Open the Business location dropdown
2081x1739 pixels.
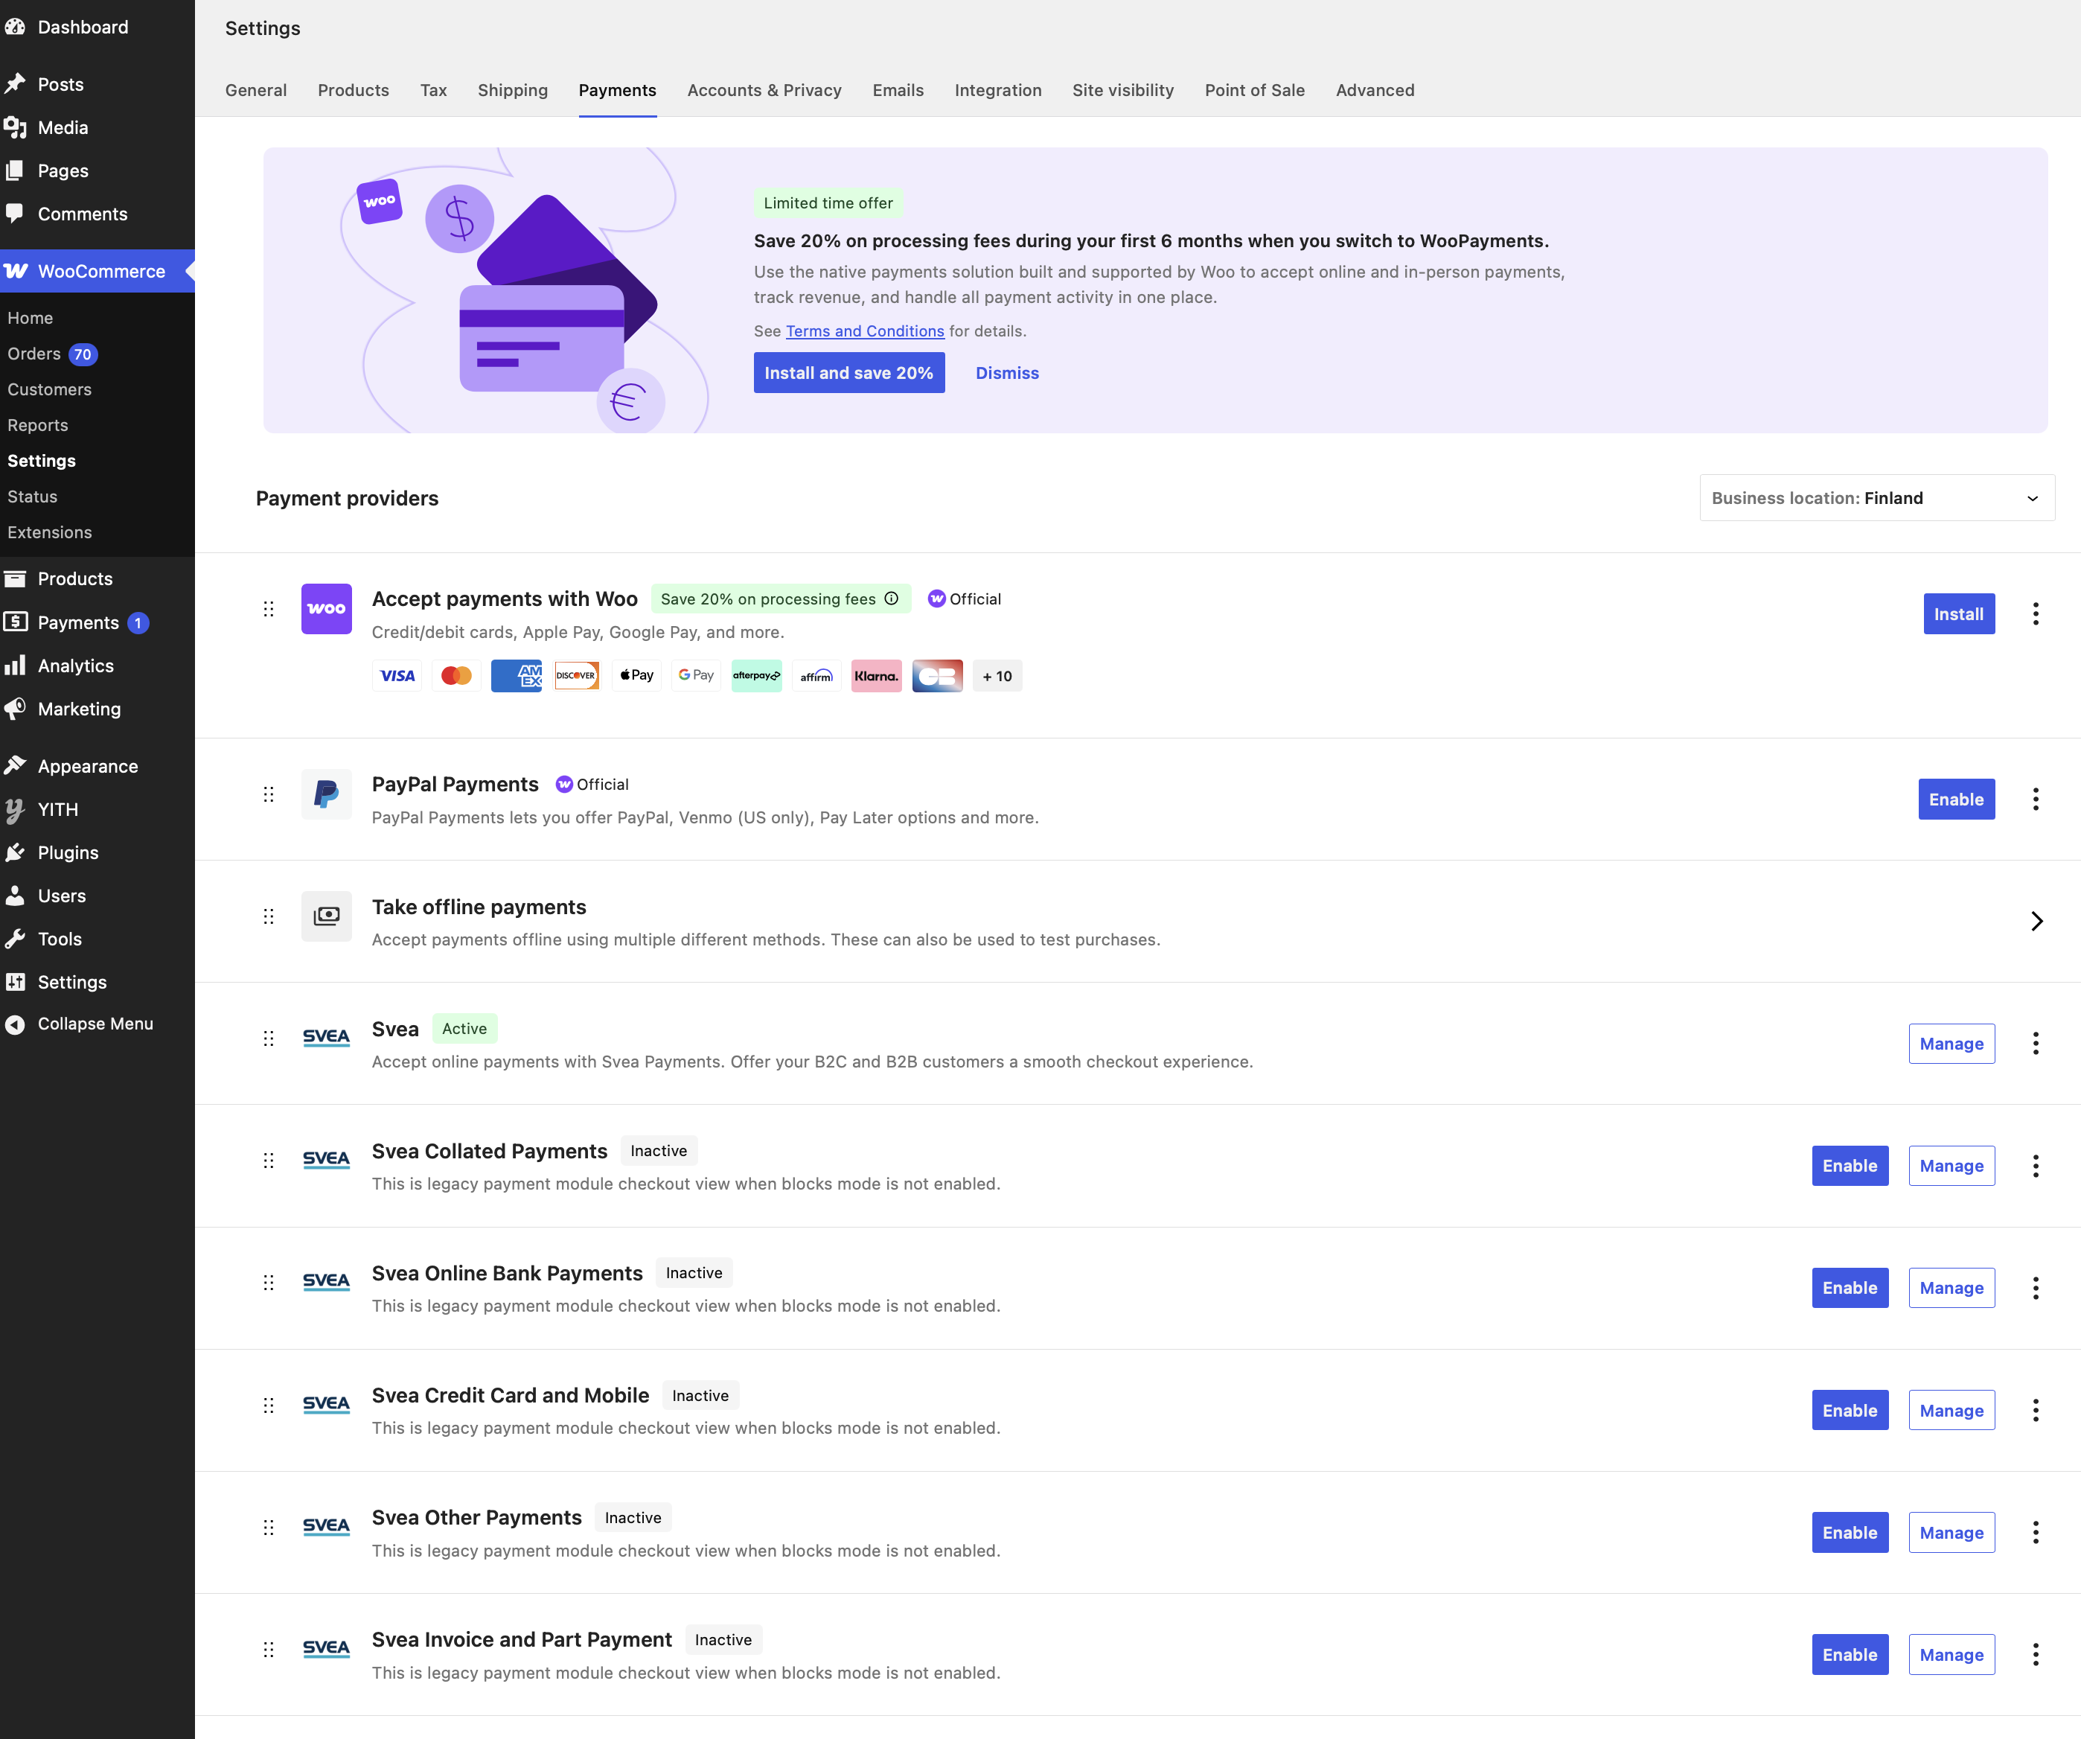click(x=1877, y=497)
